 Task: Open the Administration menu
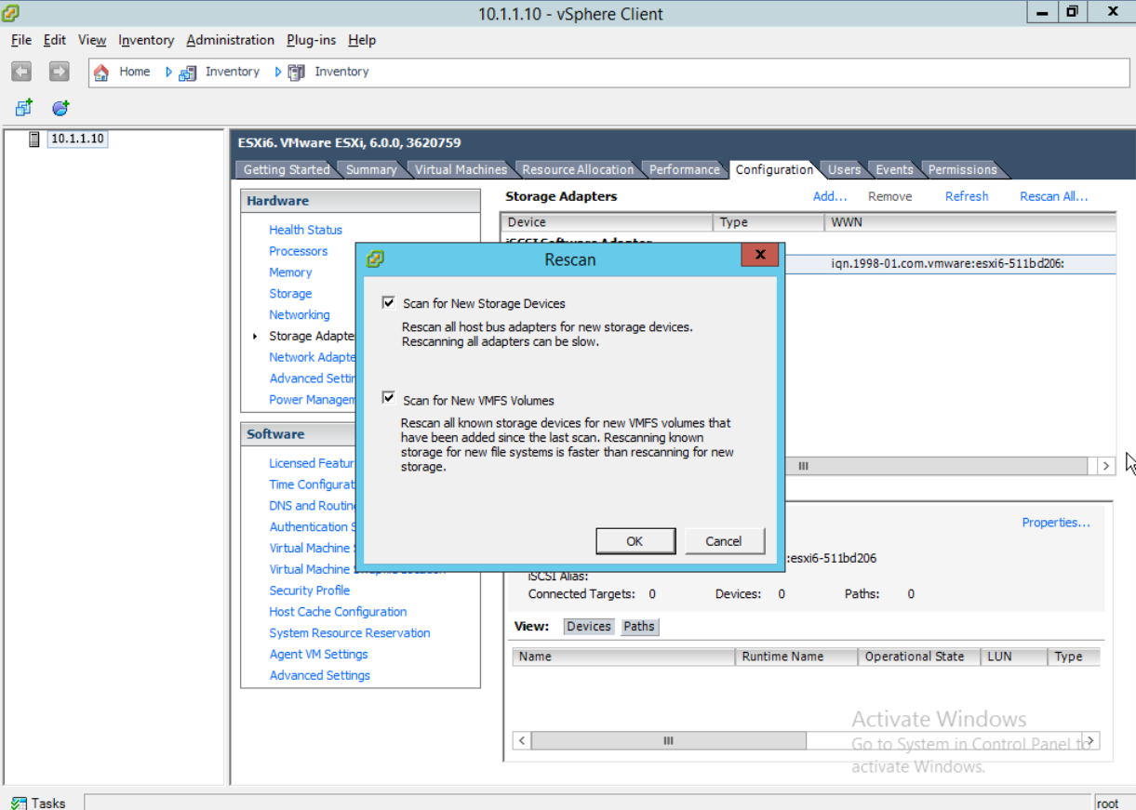pyautogui.click(x=230, y=40)
